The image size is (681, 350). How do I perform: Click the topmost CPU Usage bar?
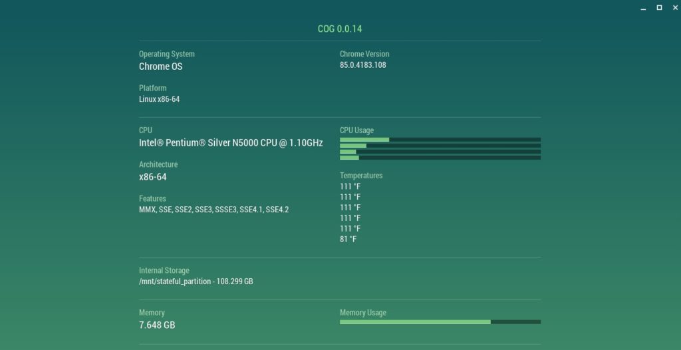pyautogui.click(x=440, y=140)
